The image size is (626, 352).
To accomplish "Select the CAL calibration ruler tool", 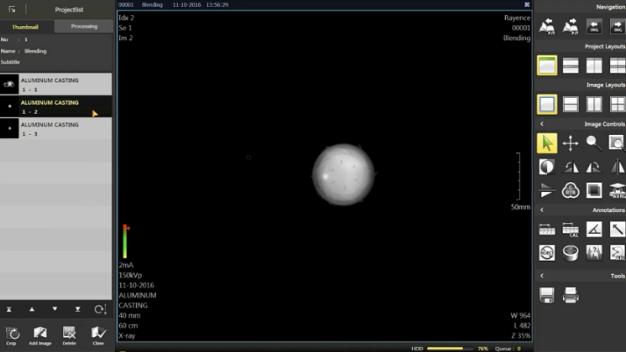I will click(571, 229).
